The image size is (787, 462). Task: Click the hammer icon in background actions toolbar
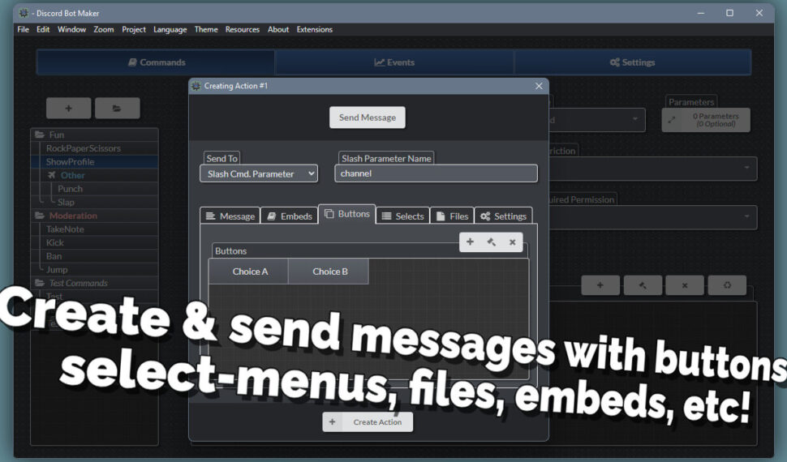click(643, 285)
